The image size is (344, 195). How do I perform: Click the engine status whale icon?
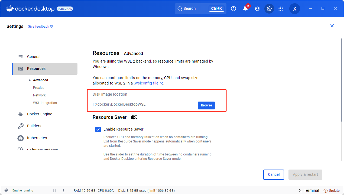point(6,190)
